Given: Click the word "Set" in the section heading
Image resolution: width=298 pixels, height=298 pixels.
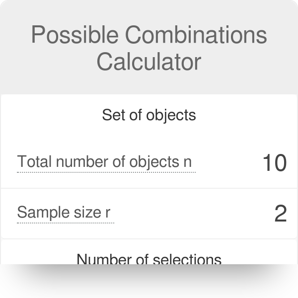Looking at the screenshot, I should click(x=111, y=115).
